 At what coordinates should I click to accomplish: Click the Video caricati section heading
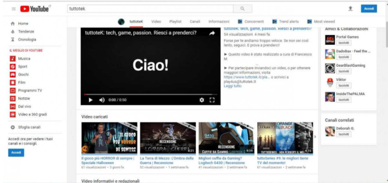pyautogui.click(x=94, y=117)
